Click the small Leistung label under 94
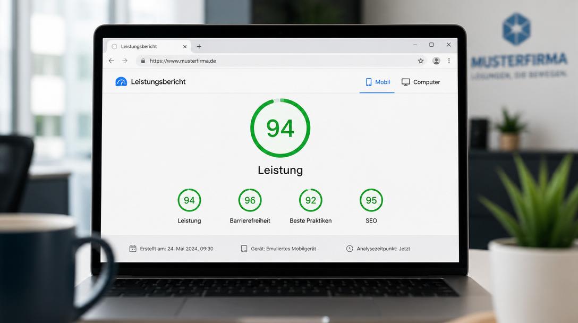The height and width of the screenshot is (323, 578). pos(189,220)
